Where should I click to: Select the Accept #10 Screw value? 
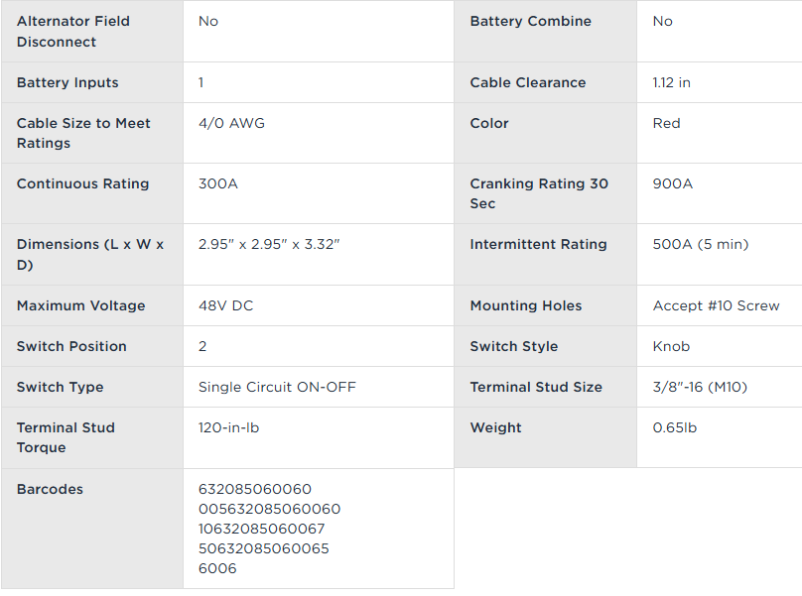[717, 305]
